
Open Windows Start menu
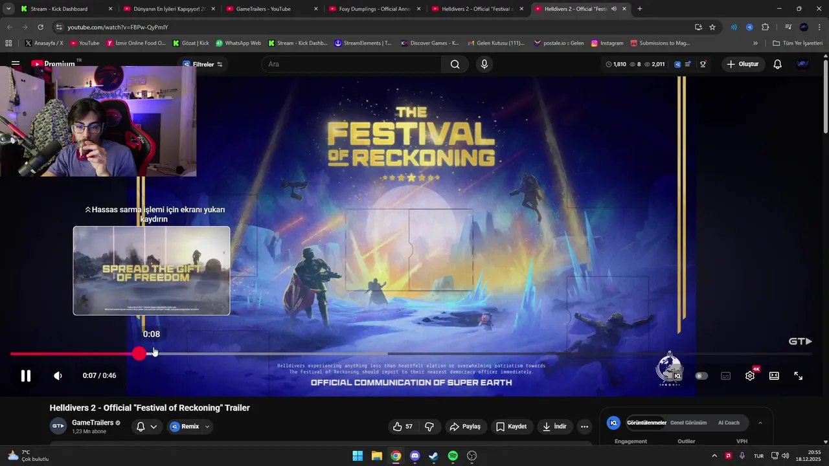point(358,456)
